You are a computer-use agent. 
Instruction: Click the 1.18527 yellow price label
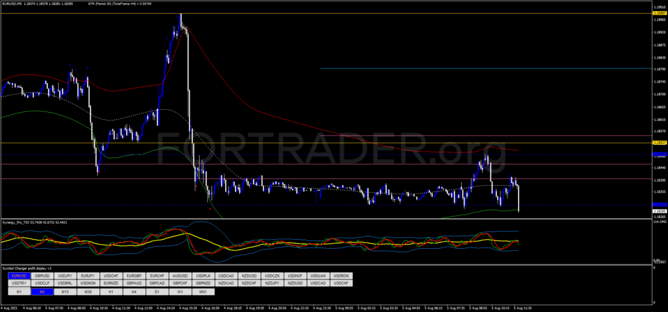click(x=659, y=143)
